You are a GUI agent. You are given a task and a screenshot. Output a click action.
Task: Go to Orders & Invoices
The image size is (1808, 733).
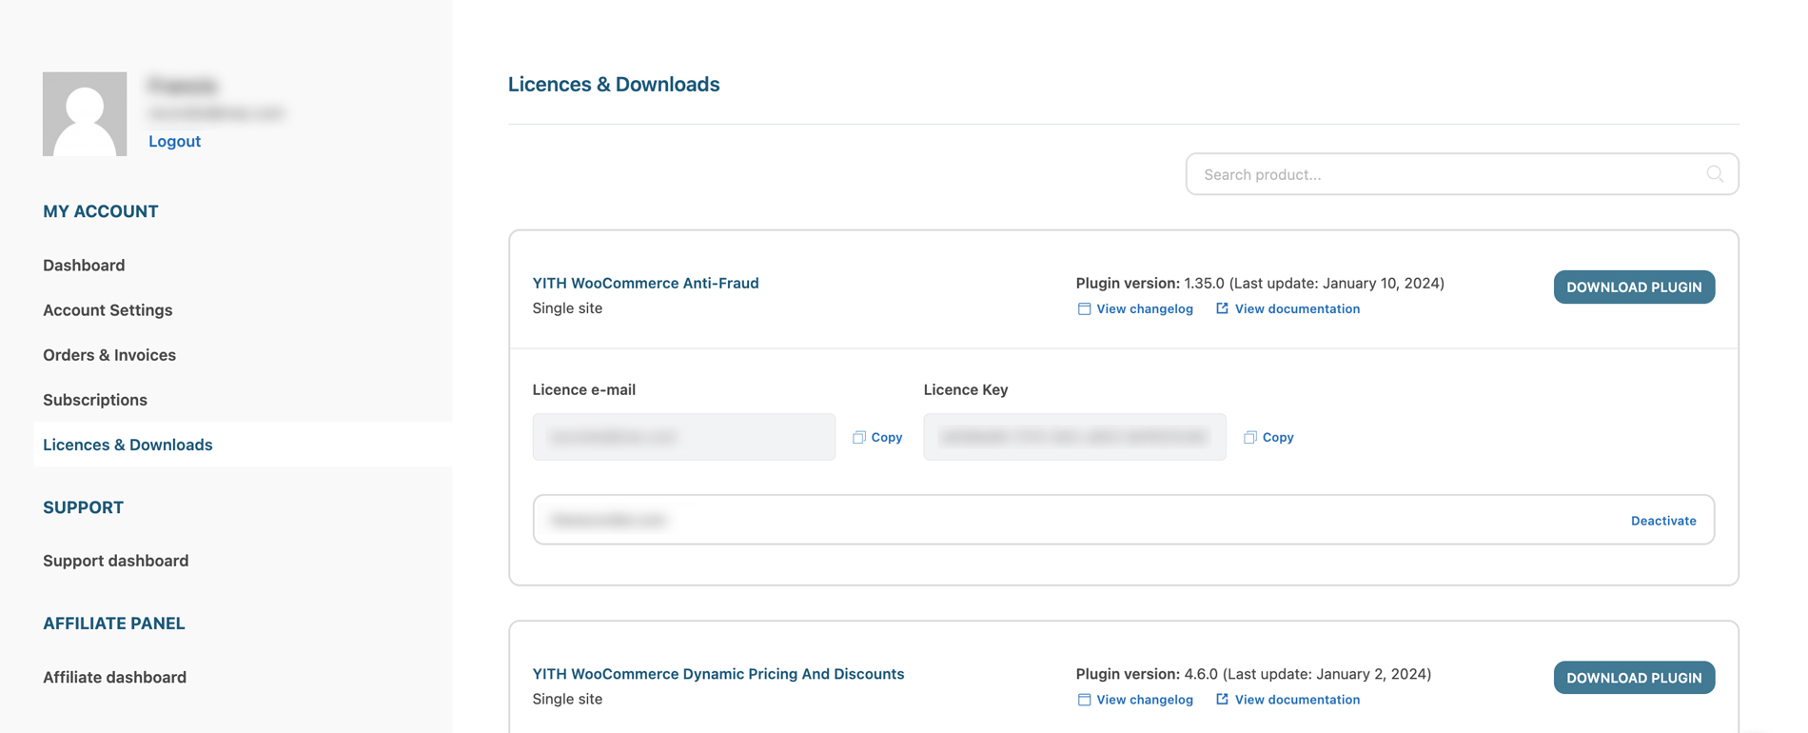coord(109,354)
